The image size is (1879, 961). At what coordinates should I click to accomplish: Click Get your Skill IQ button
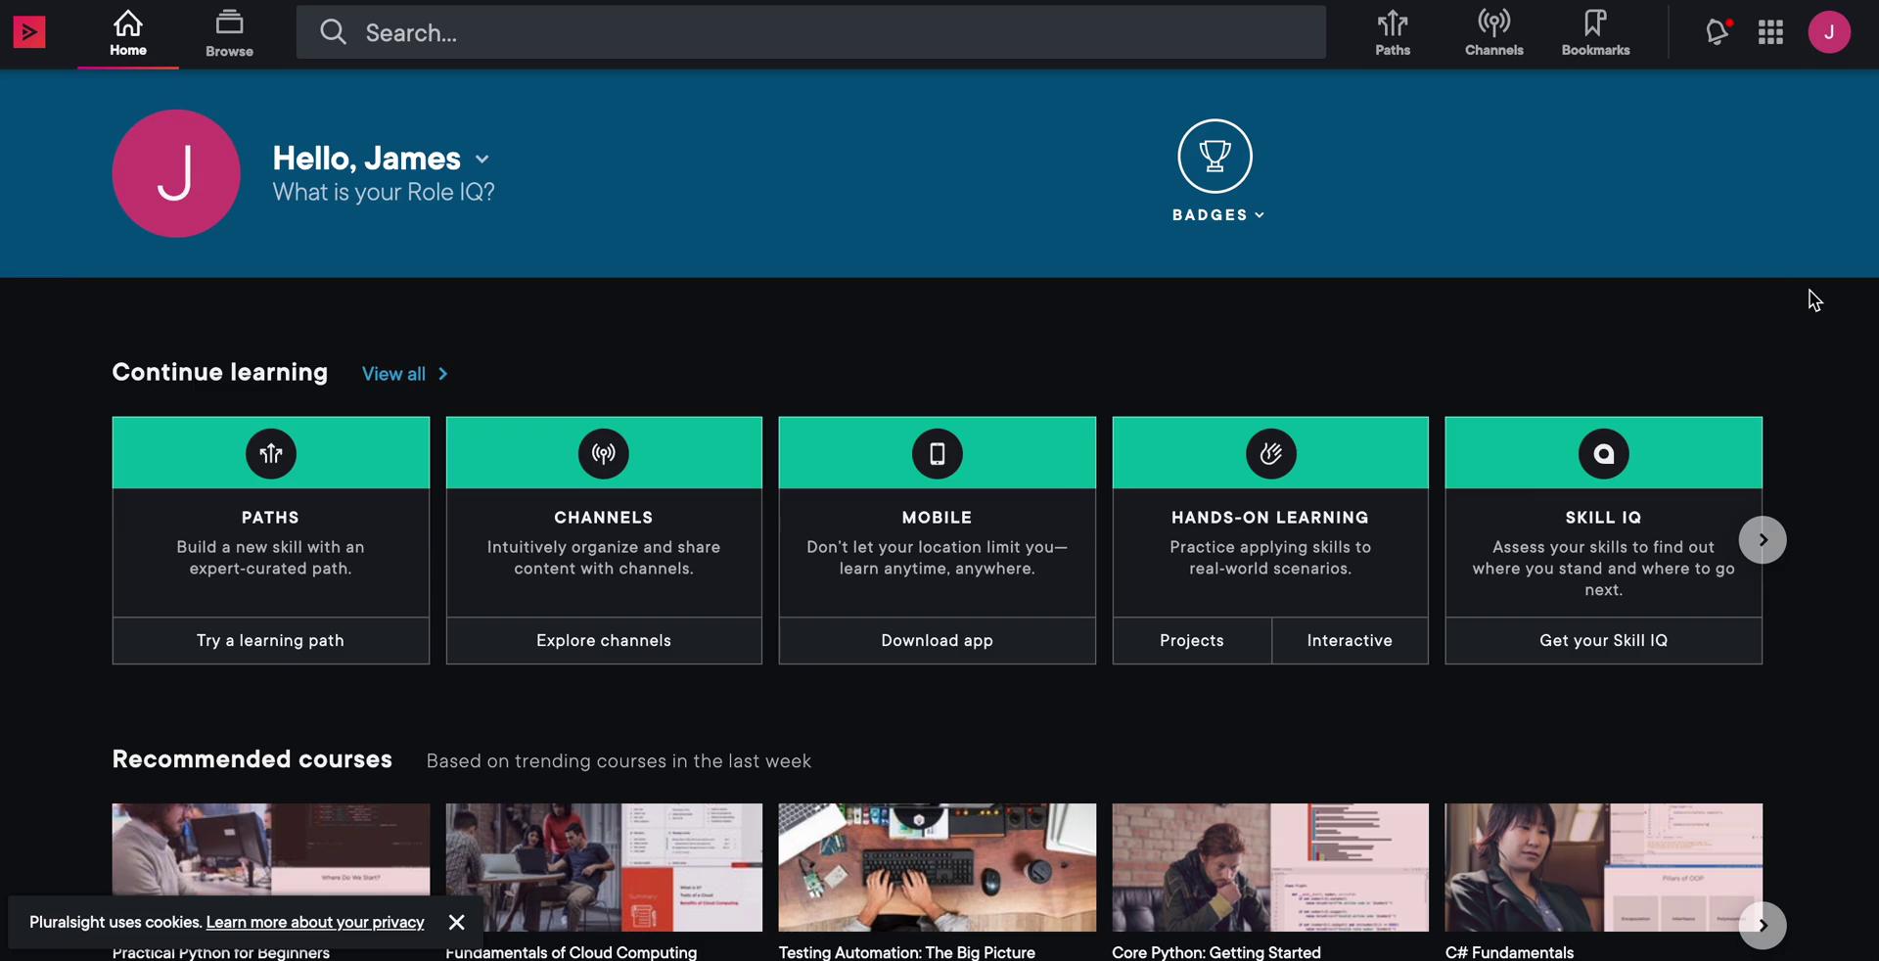[x=1603, y=641]
